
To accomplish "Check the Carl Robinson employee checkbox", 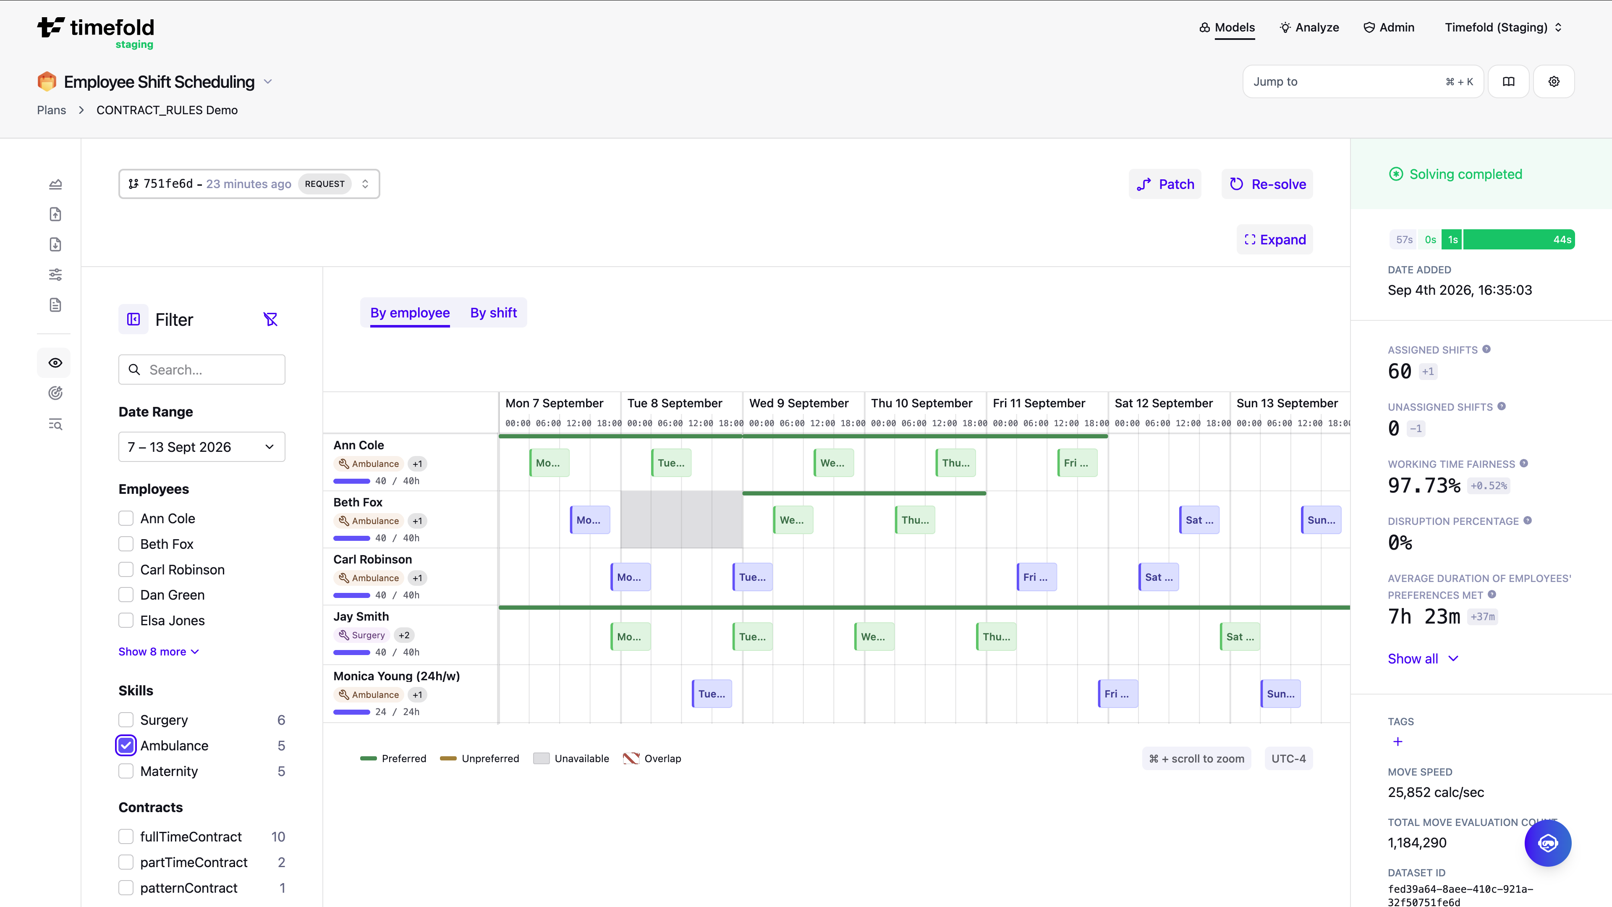I will (126, 570).
